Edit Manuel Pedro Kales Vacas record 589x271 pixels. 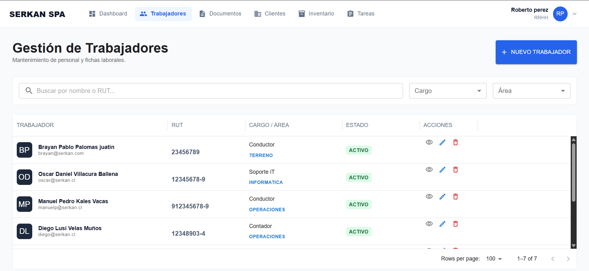pos(442,197)
